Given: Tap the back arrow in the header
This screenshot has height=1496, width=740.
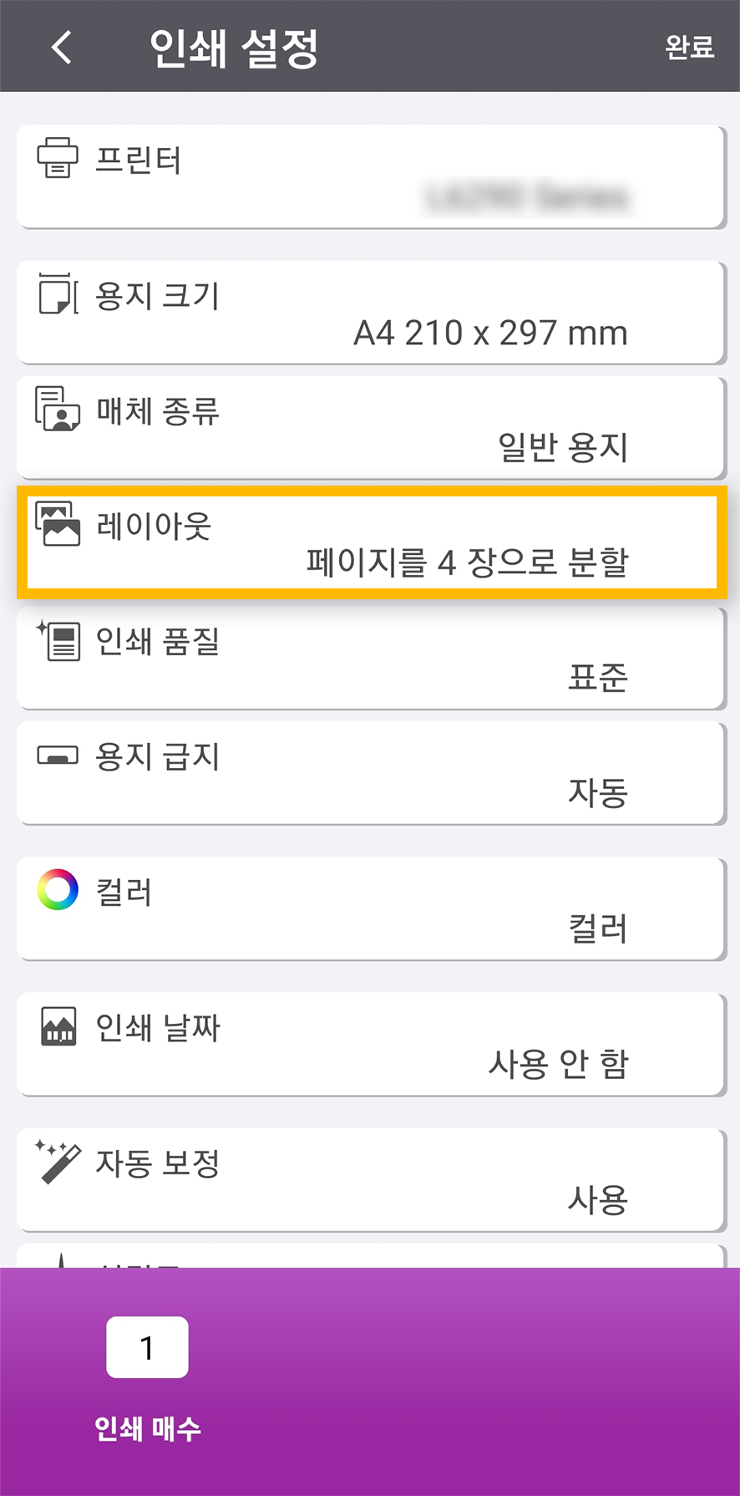Looking at the screenshot, I should tap(62, 47).
